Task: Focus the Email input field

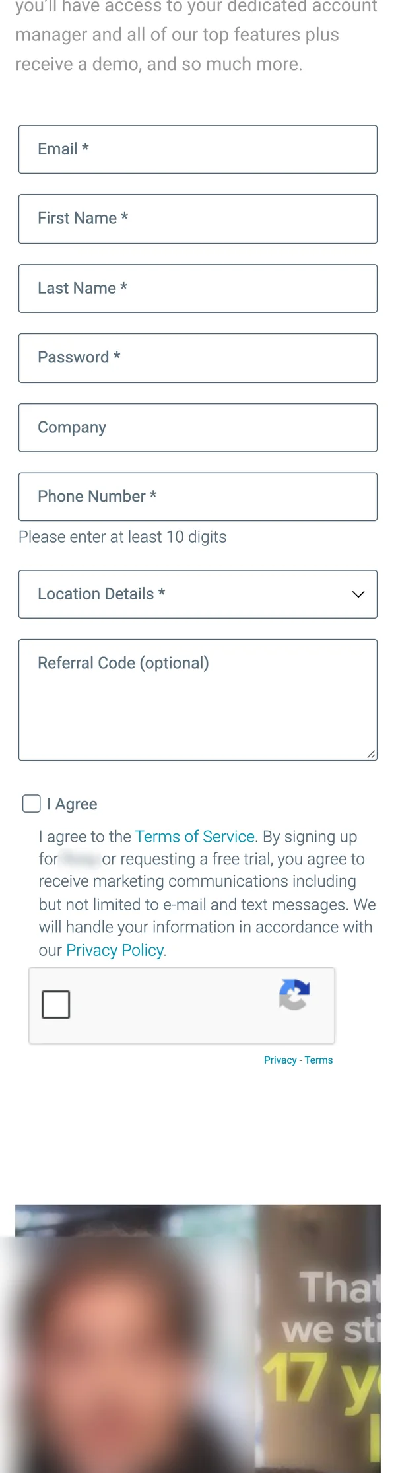Action: (x=198, y=149)
